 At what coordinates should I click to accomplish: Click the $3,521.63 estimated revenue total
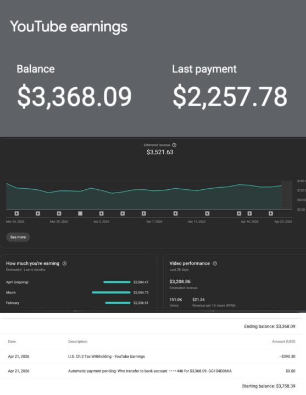[160, 152]
